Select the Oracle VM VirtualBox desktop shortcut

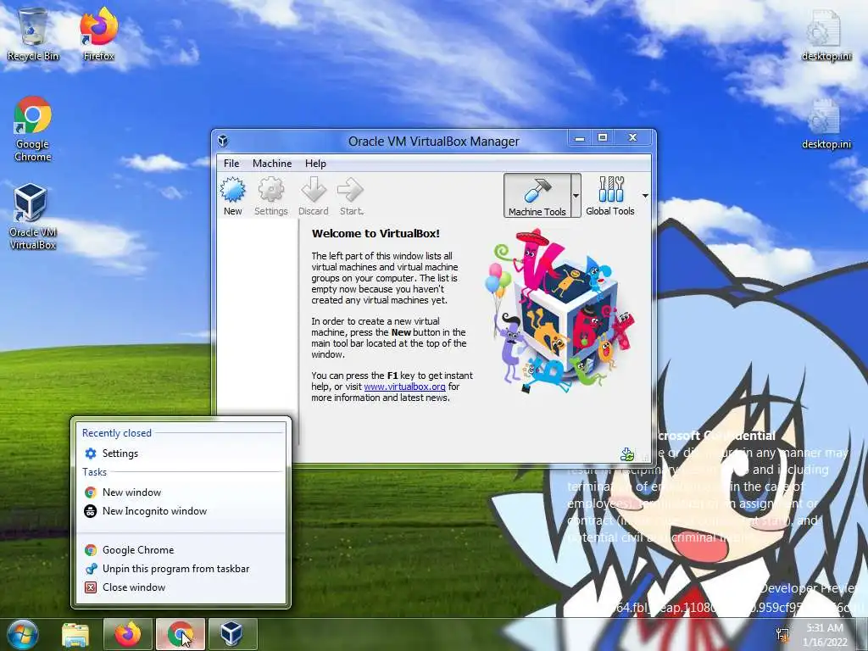pos(33,217)
